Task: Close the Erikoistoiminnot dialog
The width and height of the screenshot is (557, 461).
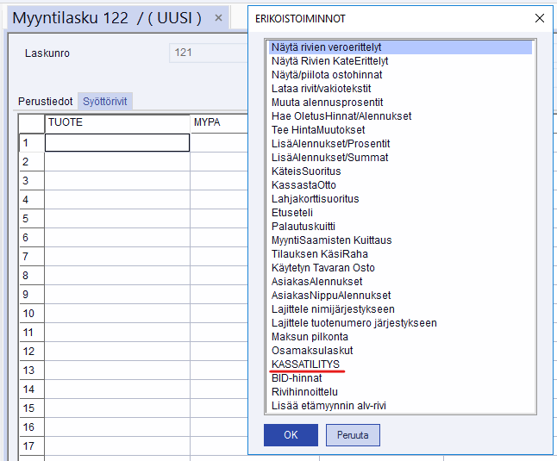Action: pyautogui.click(x=540, y=18)
